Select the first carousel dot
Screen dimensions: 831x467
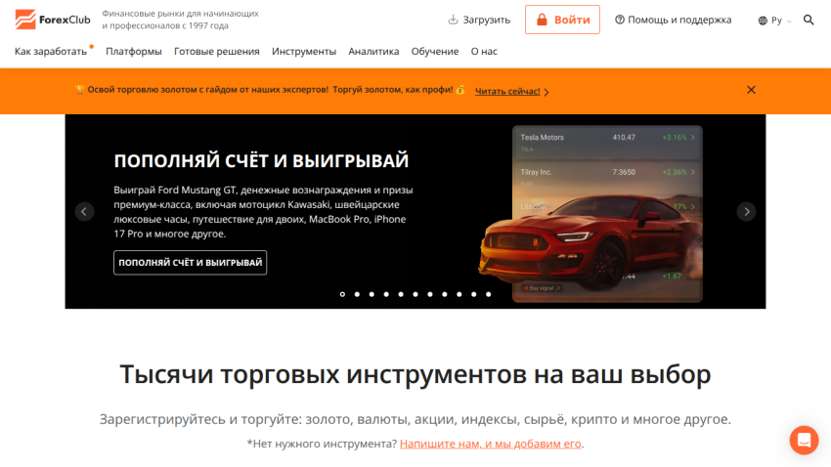coord(342,294)
